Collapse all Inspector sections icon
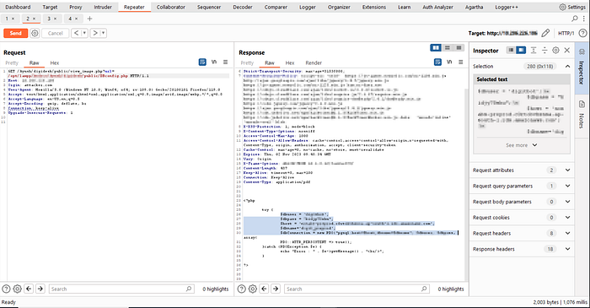The image size is (590, 308). click(544, 50)
